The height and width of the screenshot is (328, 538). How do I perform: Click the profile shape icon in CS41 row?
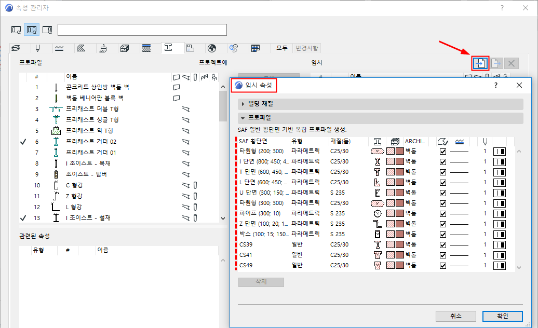pyautogui.click(x=378, y=255)
